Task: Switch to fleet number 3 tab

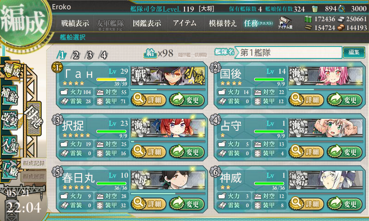Action: coord(89,55)
